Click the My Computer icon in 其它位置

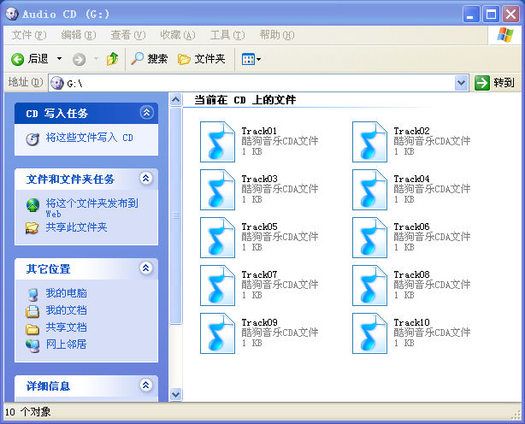click(32, 294)
